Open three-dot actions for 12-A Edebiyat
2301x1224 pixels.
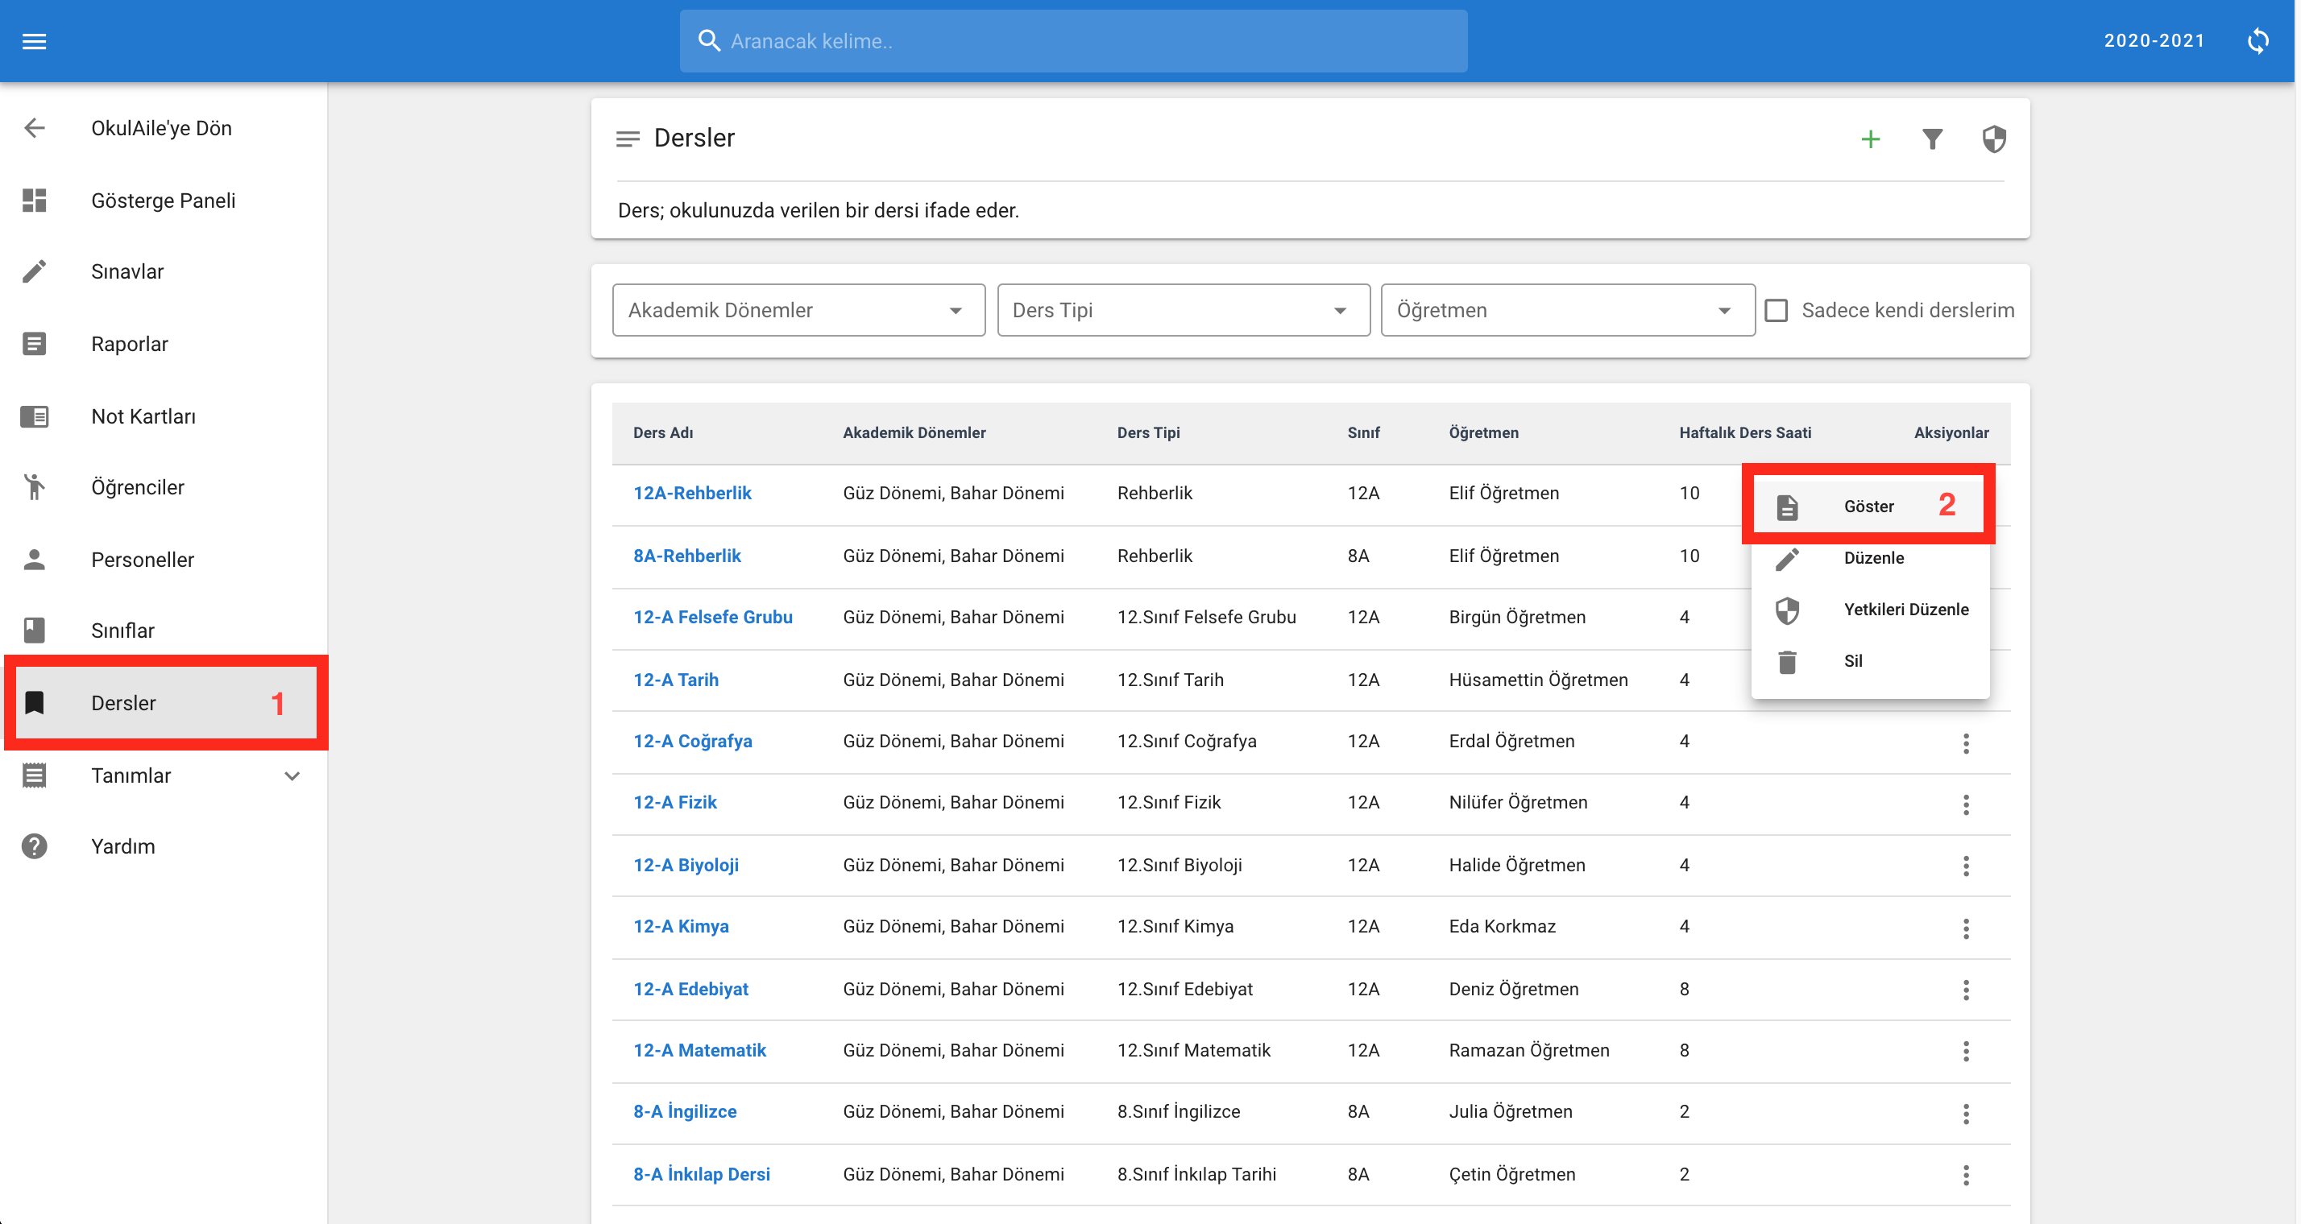pos(1965,989)
